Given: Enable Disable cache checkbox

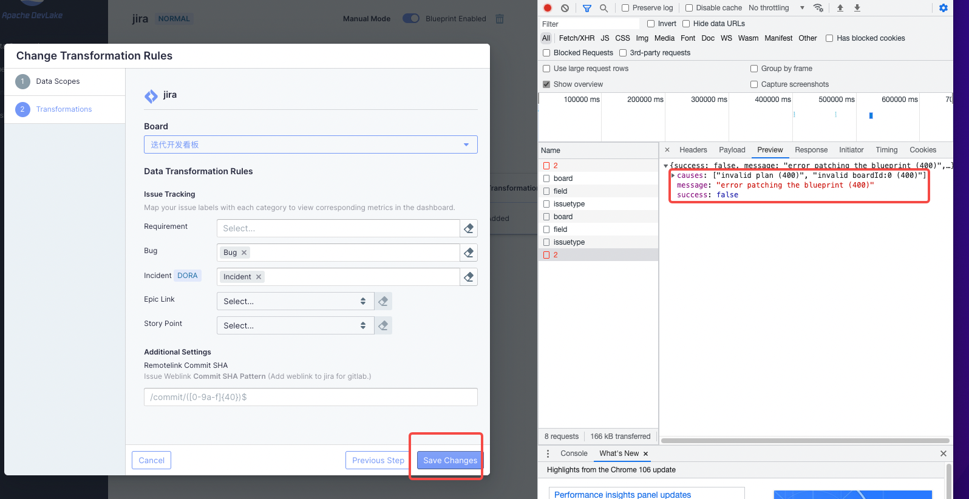Looking at the screenshot, I should (689, 8).
